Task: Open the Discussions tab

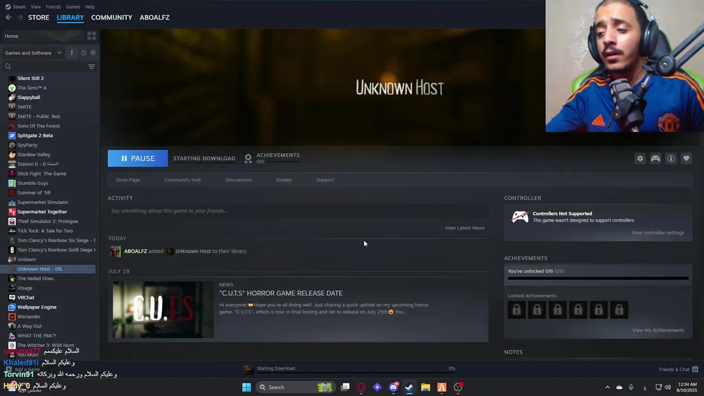Action: [239, 180]
